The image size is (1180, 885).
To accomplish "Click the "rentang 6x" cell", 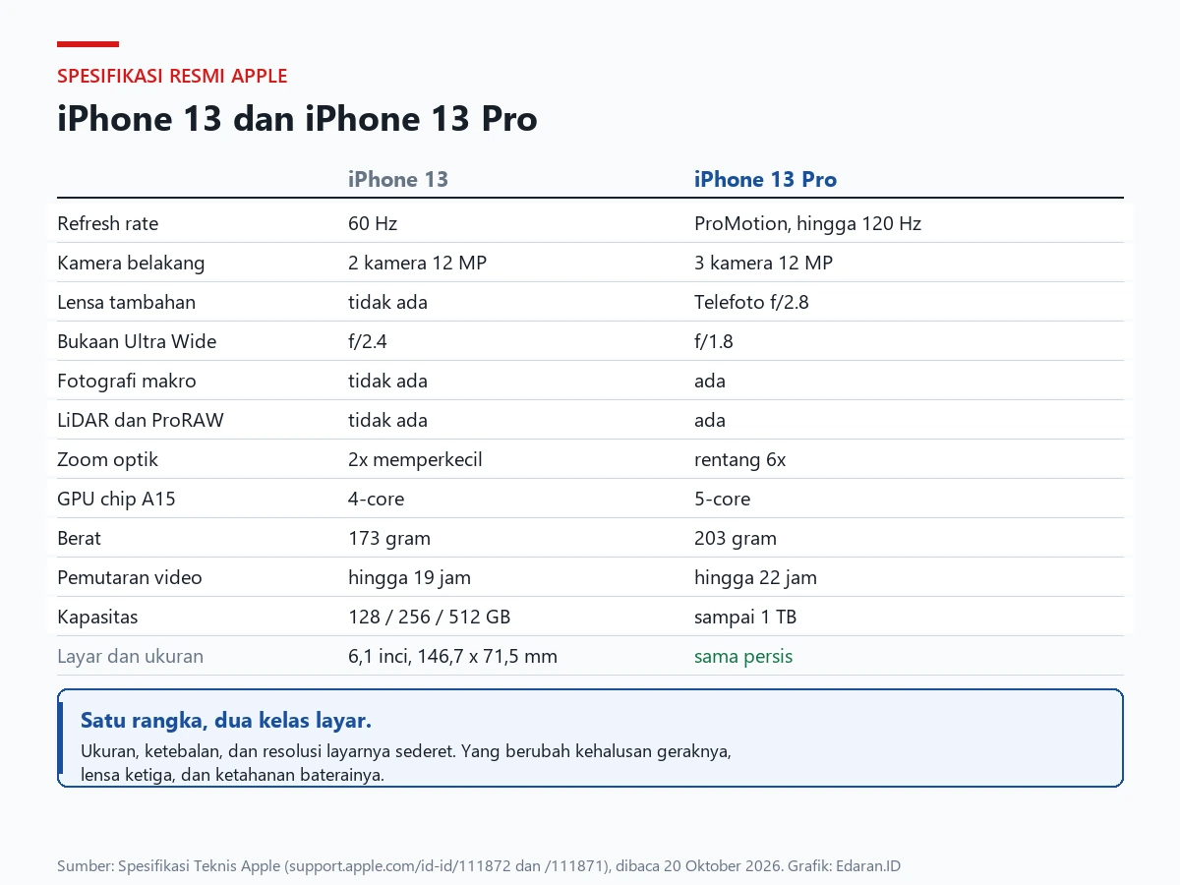I will (x=739, y=459).
